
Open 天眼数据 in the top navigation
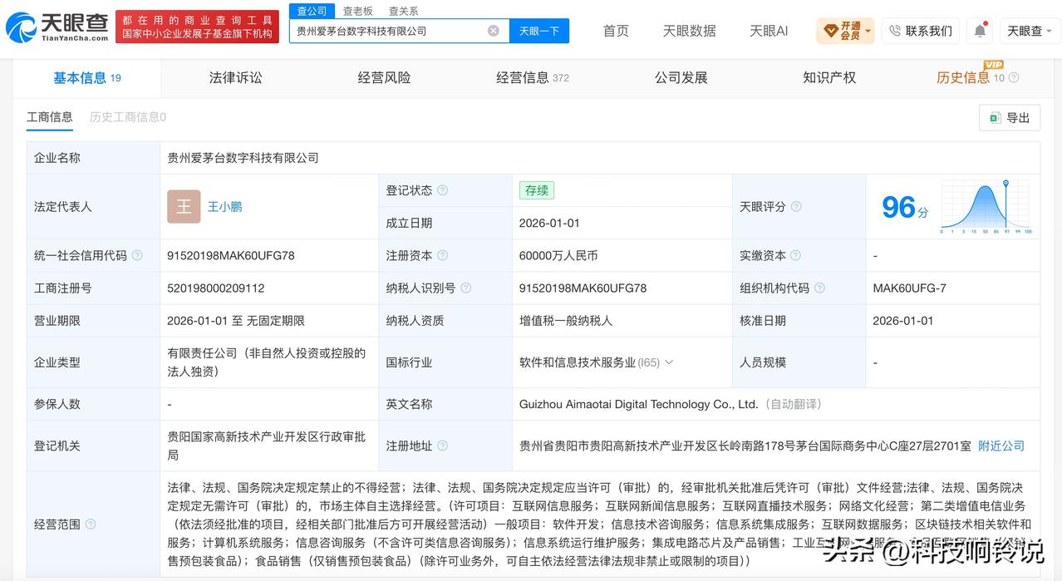[689, 31]
